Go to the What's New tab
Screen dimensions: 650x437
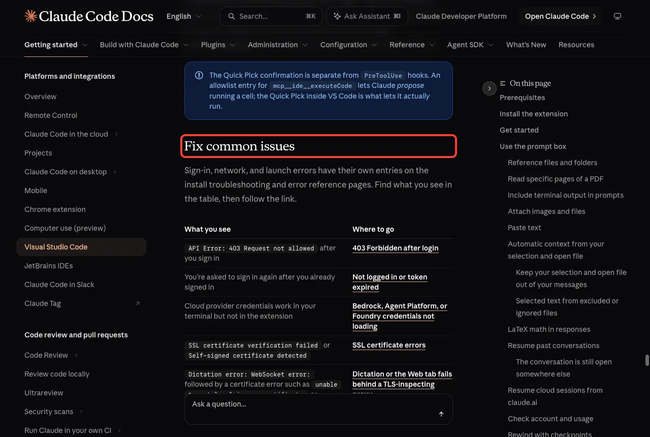(x=526, y=45)
